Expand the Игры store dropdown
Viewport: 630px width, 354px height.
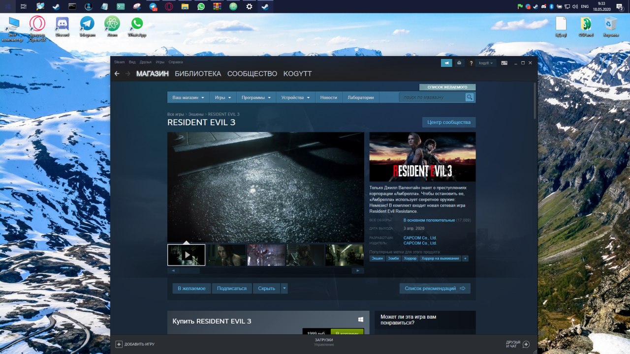pyautogui.click(x=223, y=97)
